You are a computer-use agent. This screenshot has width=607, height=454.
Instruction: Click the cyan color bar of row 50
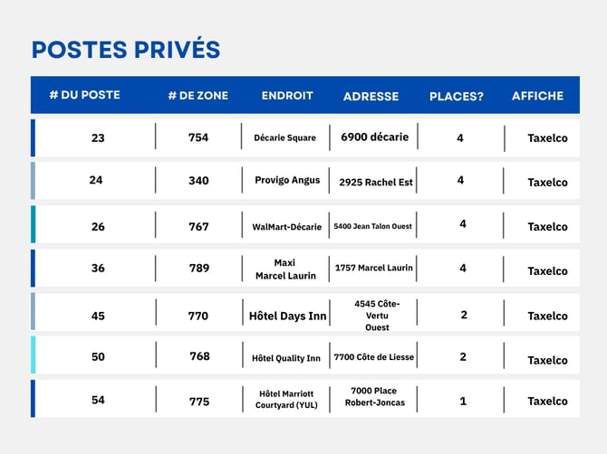[x=33, y=355]
